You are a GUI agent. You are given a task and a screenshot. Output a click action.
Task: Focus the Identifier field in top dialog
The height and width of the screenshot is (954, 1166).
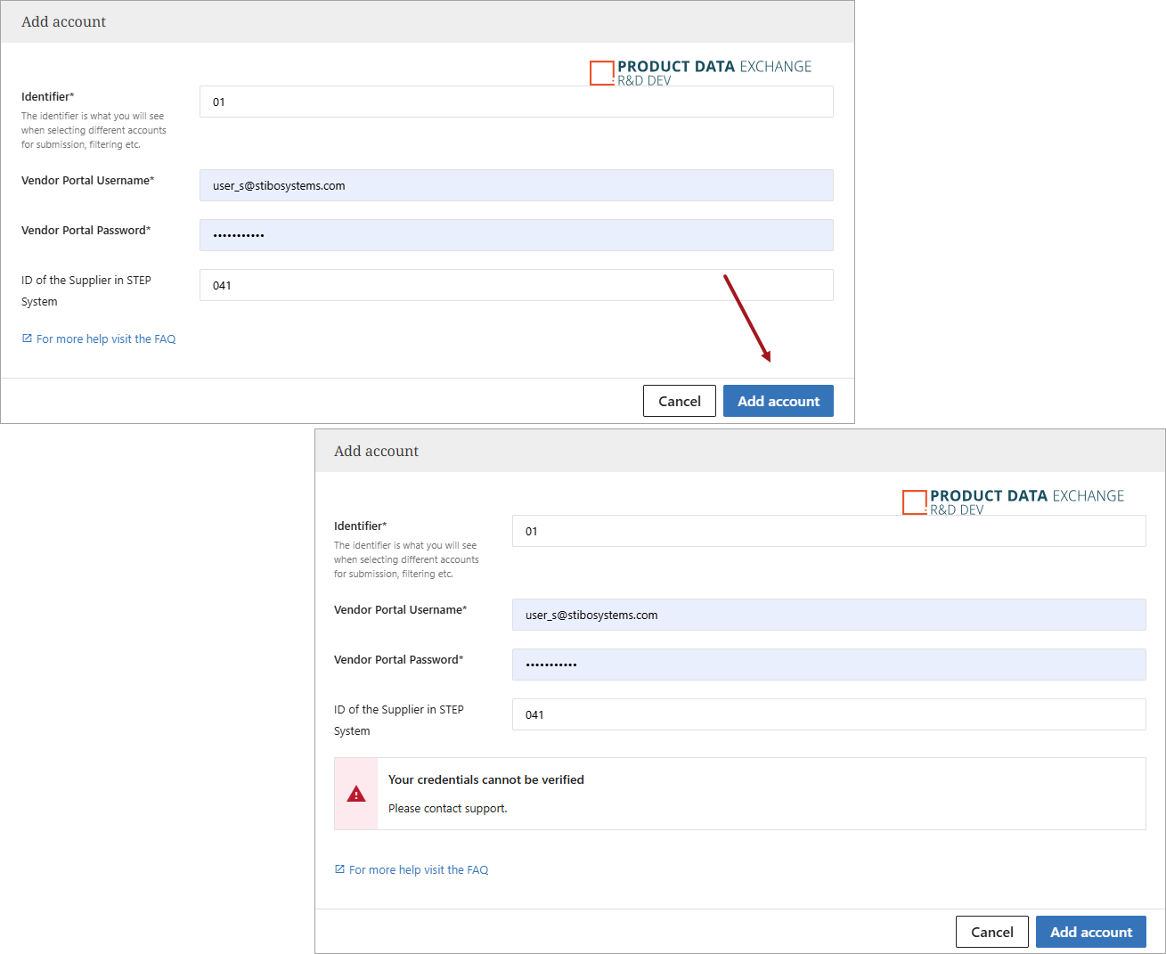(516, 102)
